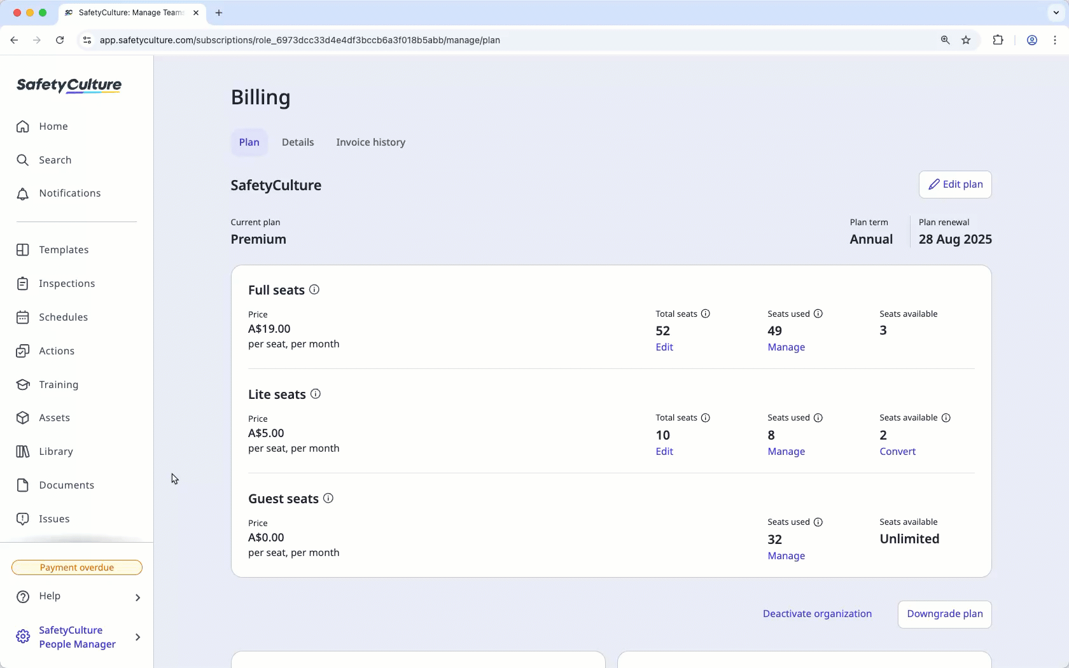Edit Full seats total count
This screenshot has width=1069, height=668.
pyautogui.click(x=664, y=347)
